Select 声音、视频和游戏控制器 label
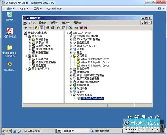This screenshot has width=167, height=135. tap(90, 75)
